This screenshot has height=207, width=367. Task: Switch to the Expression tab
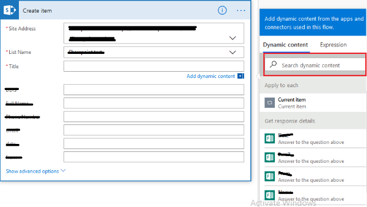333,45
